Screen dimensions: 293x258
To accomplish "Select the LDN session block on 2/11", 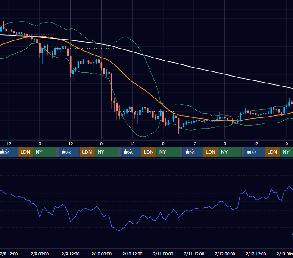I will (211, 152).
